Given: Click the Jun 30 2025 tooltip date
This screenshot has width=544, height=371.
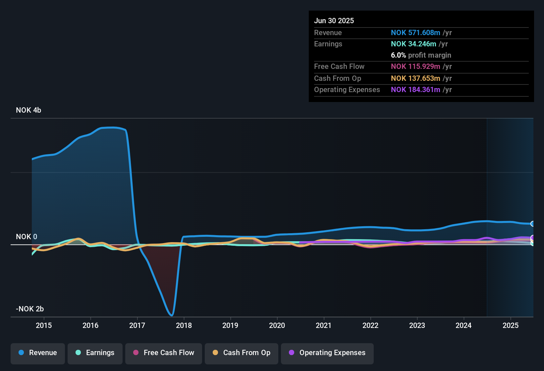Looking at the screenshot, I should coord(334,21).
